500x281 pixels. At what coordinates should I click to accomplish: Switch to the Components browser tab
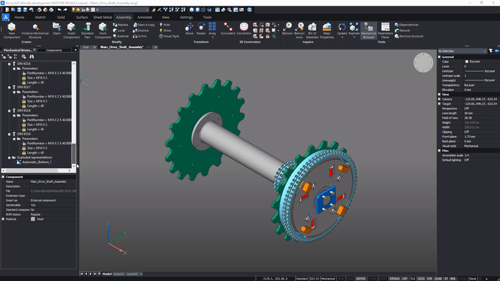[54, 50]
